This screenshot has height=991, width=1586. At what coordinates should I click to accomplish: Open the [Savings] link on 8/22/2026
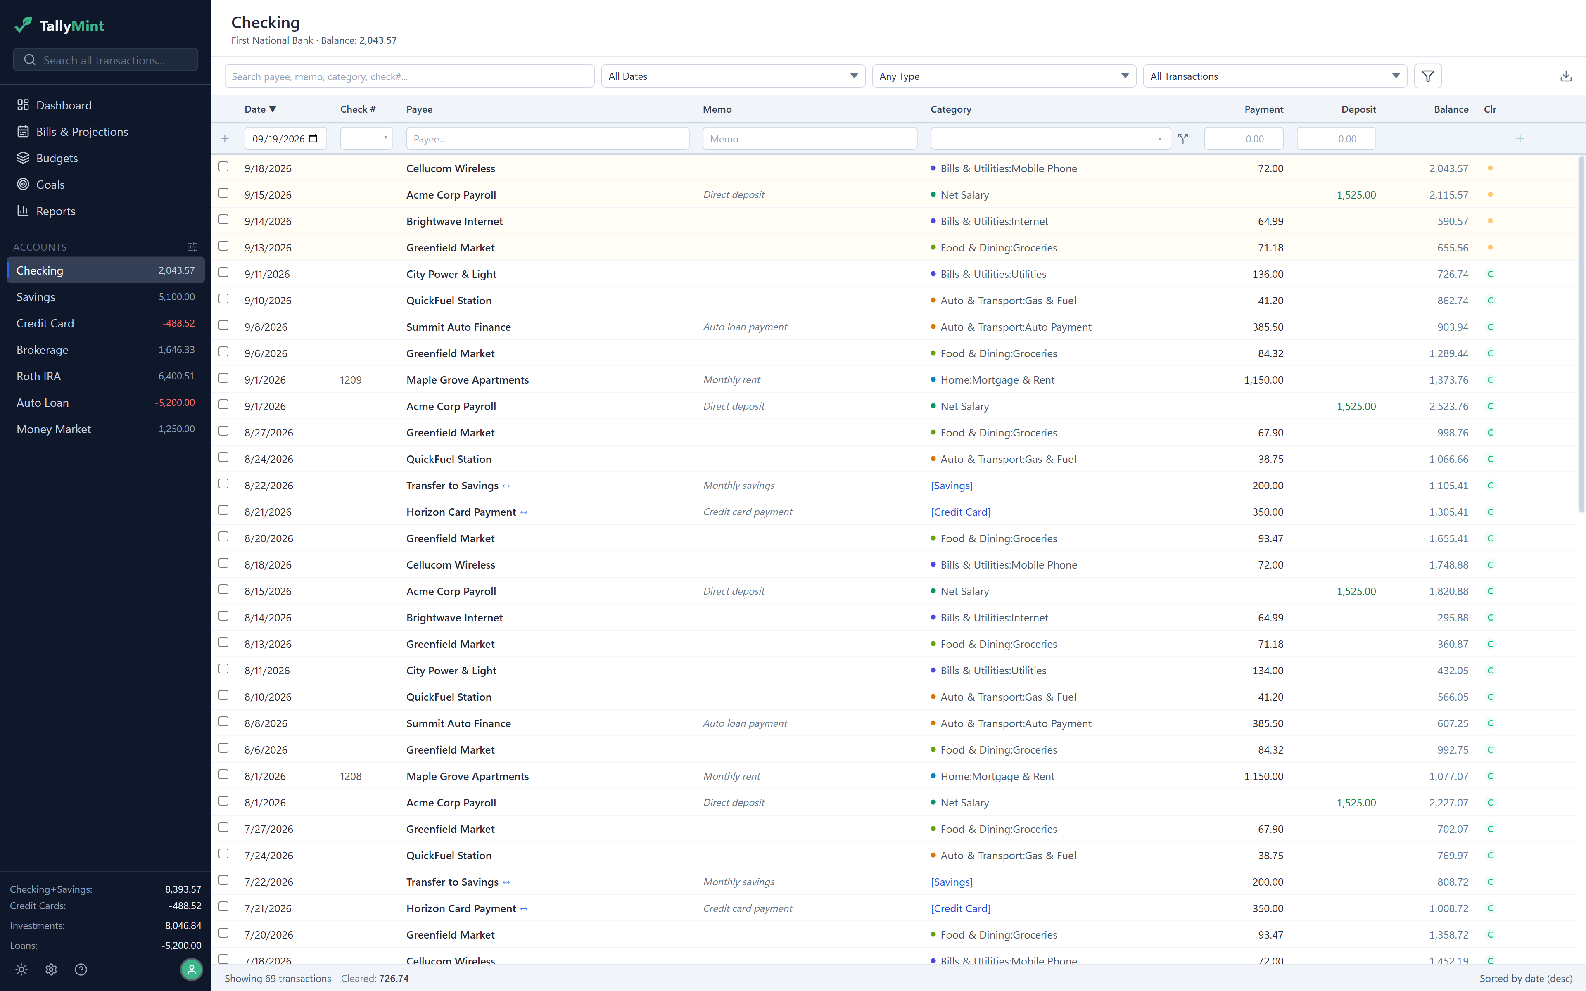coord(952,485)
